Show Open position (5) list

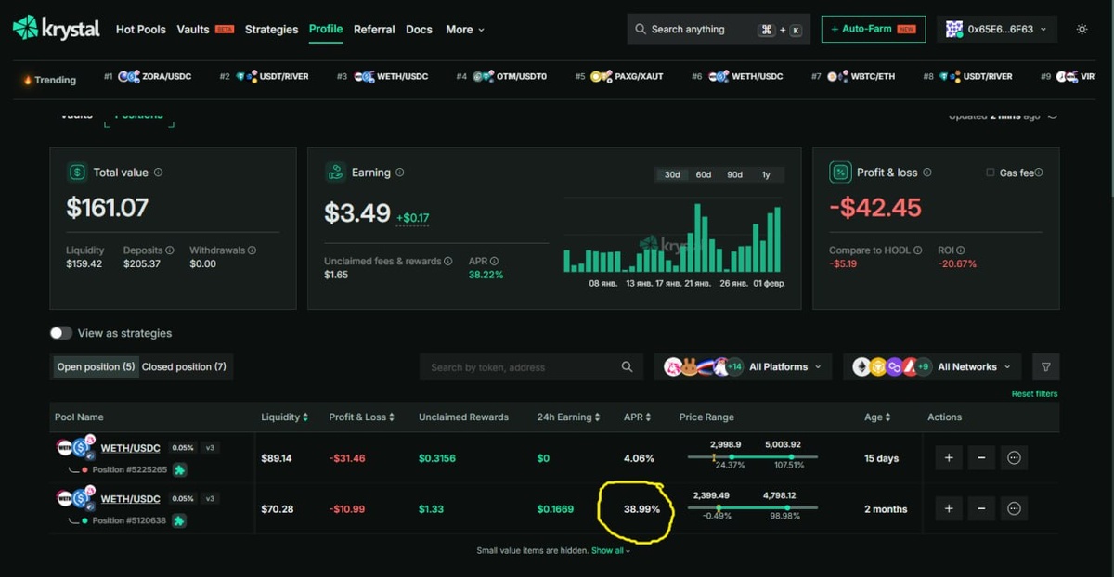96,366
